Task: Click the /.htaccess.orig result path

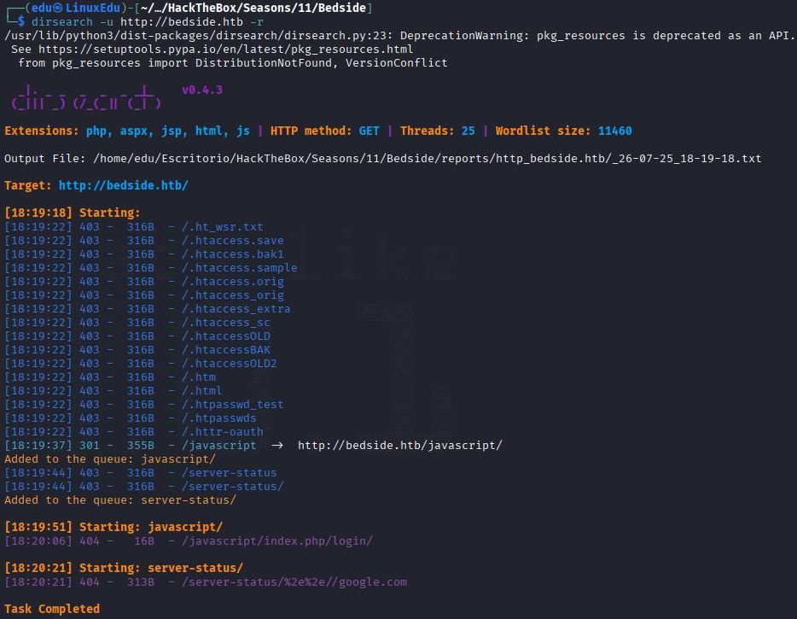Action: tap(233, 282)
